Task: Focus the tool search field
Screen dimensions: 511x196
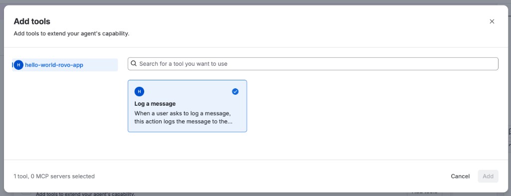Action: pyautogui.click(x=313, y=64)
